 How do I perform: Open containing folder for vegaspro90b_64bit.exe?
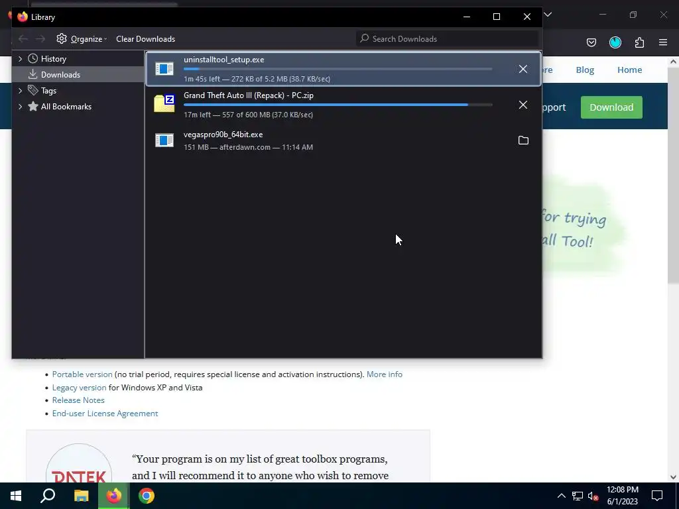[523, 141]
